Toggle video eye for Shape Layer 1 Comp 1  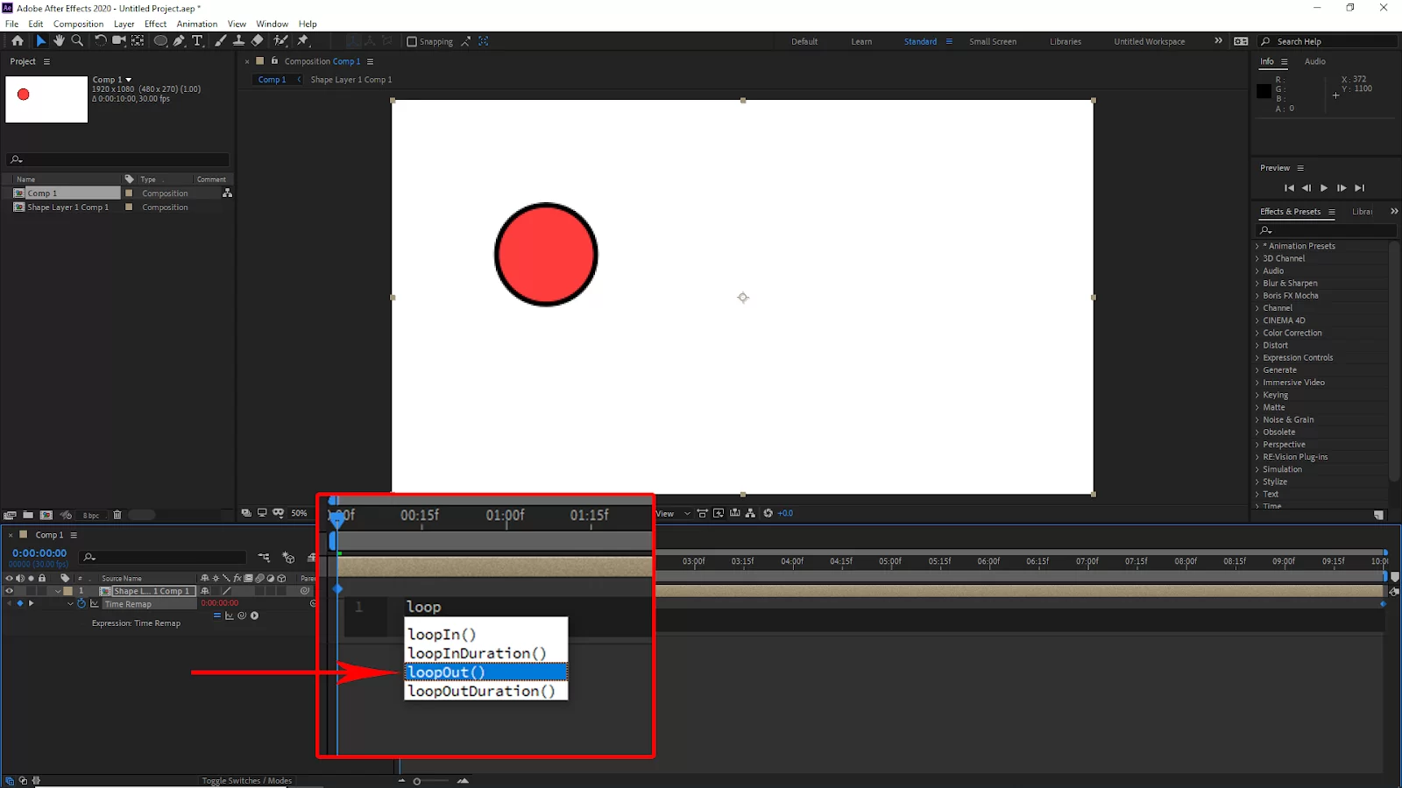(x=10, y=591)
